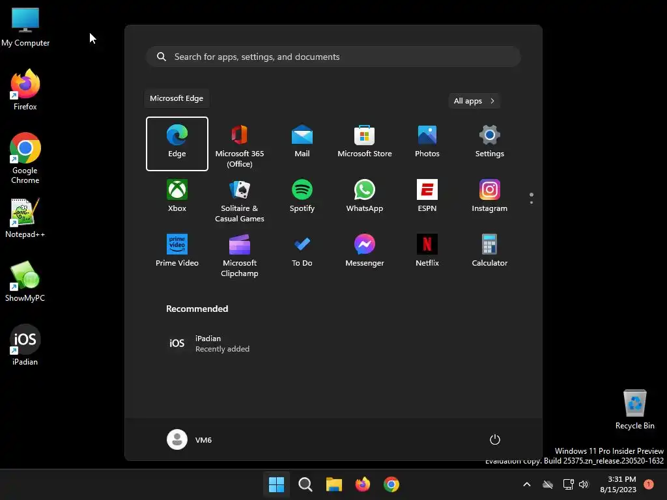Image resolution: width=667 pixels, height=500 pixels.
Task: Show hidden tray icons chevron
Action: pos(526,484)
